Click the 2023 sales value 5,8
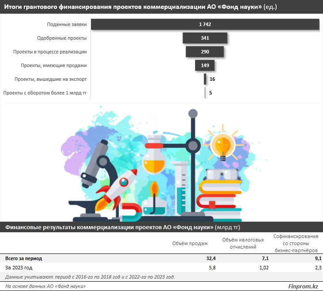The image size is (323, 291). coord(212,268)
